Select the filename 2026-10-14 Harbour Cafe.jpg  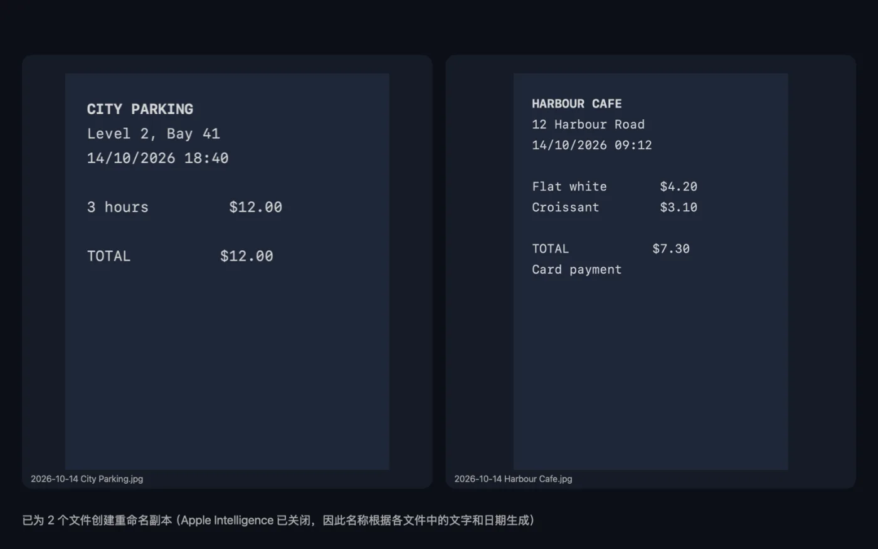point(513,479)
